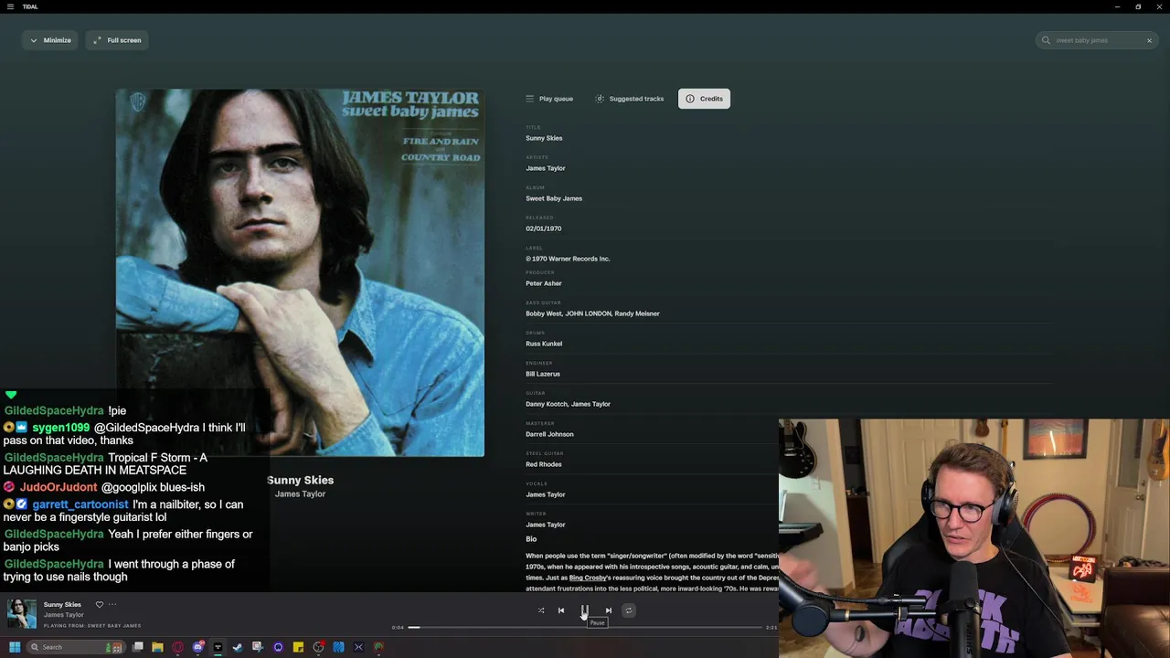Click TIDAL icon in taskbar
The height and width of the screenshot is (658, 1170).
[x=218, y=647]
